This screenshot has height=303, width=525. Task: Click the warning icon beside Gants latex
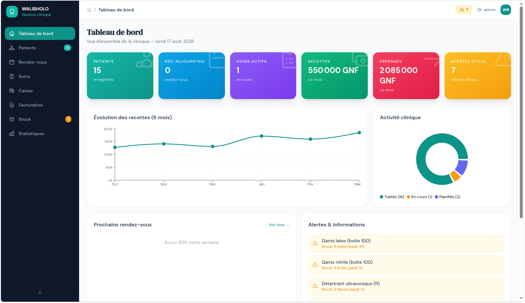(x=315, y=243)
